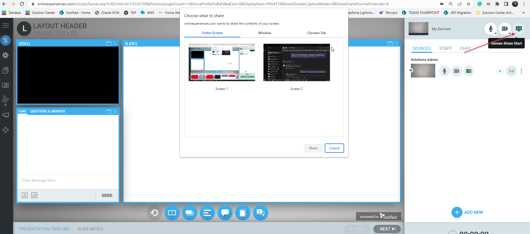Screen dimensions: 530x234
Task: Click the Grammarly extension icon
Action: (x=480, y=4)
